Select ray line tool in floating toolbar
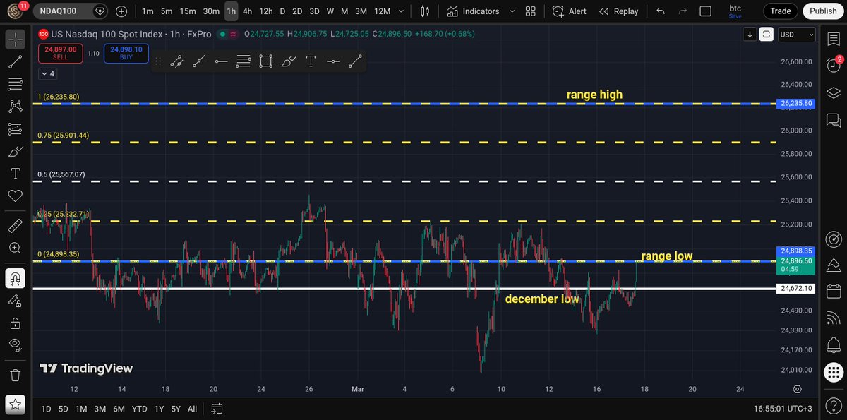Image resolution: width=847 pixels, height=420 pixels. click(199, 61)
